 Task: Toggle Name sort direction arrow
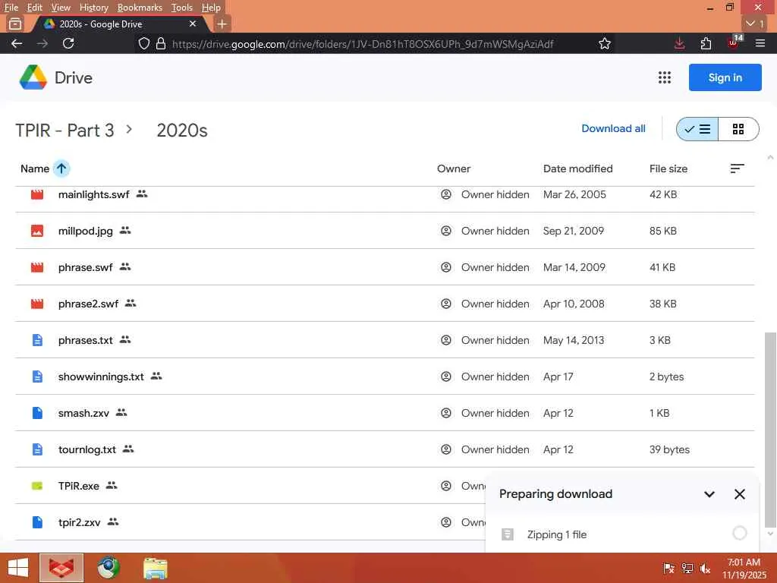click(61, 169)
